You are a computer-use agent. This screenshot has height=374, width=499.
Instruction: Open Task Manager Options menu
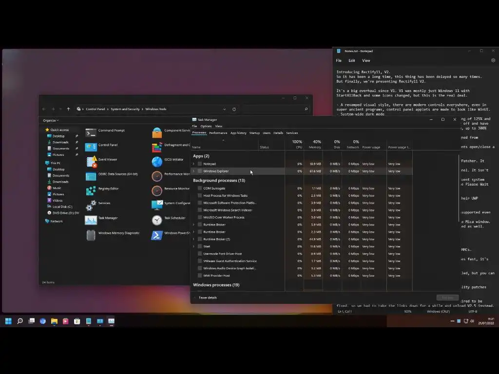[206, 126]
